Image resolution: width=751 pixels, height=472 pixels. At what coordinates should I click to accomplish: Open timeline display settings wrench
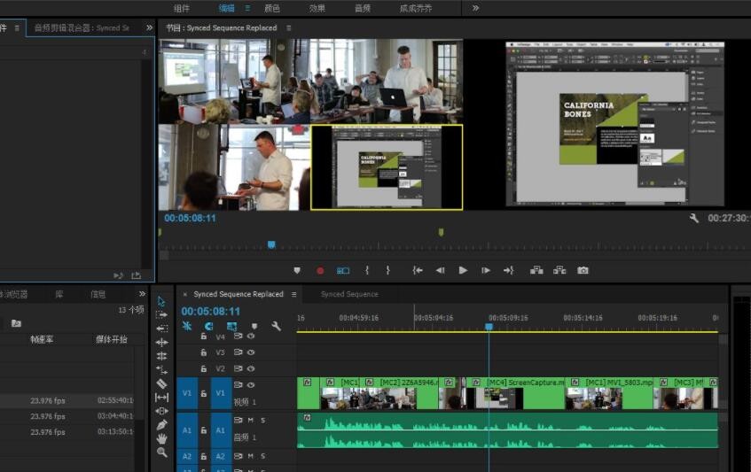(276, 326)
